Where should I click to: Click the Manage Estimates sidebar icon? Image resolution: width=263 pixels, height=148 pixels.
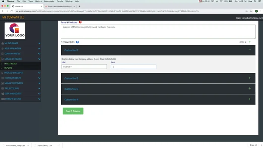(3, 59)
